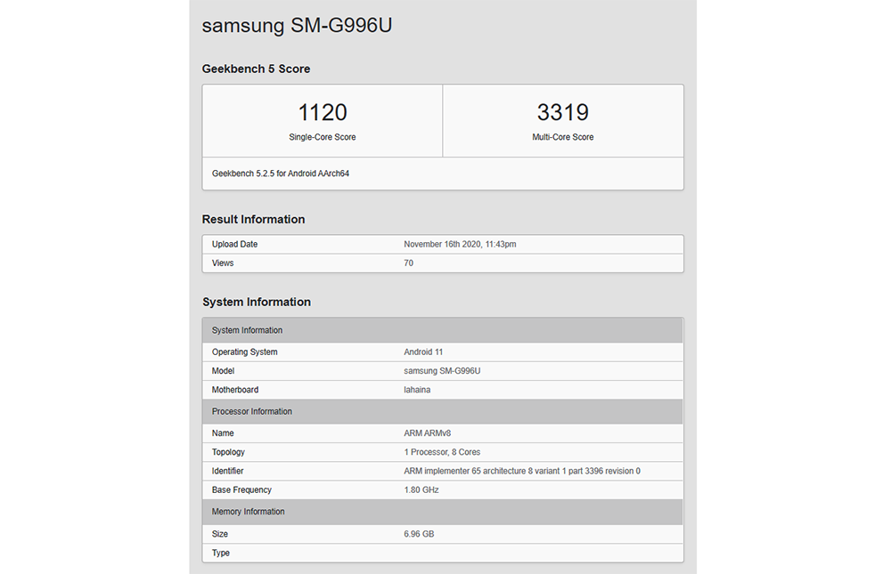Image resolution: width=891 pixels, height=574 pixels.
Task: Select the samsung SM-G996U model value
Action: point(442,371)
